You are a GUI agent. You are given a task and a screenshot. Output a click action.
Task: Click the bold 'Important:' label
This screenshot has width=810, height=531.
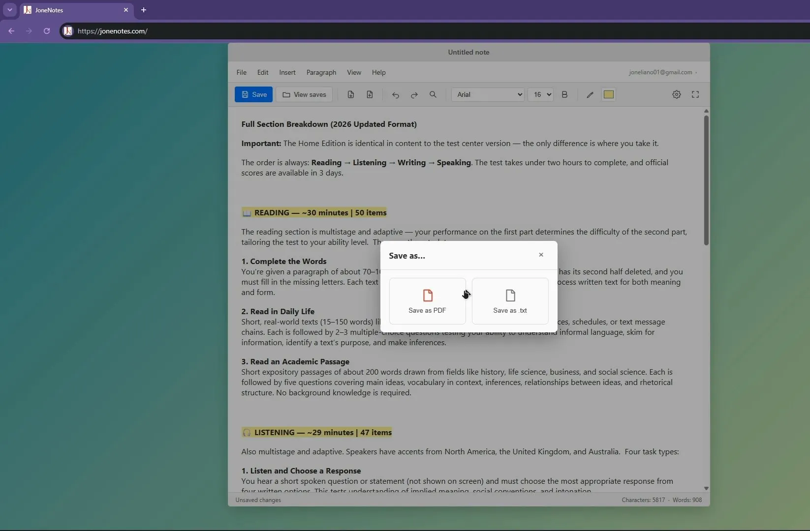point(261,144)
